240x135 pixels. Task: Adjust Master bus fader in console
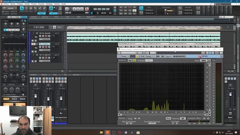point(230,94)
